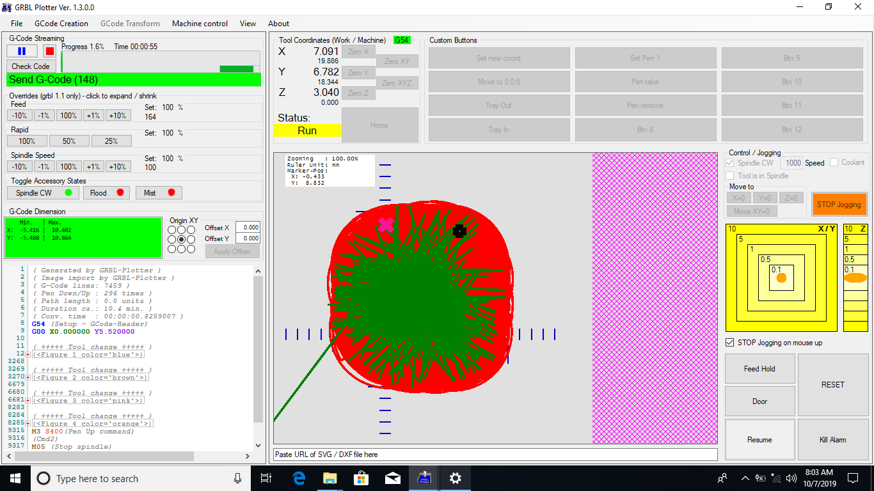Screen dimensions: 874x491
Task: Toggle the Flood coolant accessory button
Action: (x=106, y=193)
